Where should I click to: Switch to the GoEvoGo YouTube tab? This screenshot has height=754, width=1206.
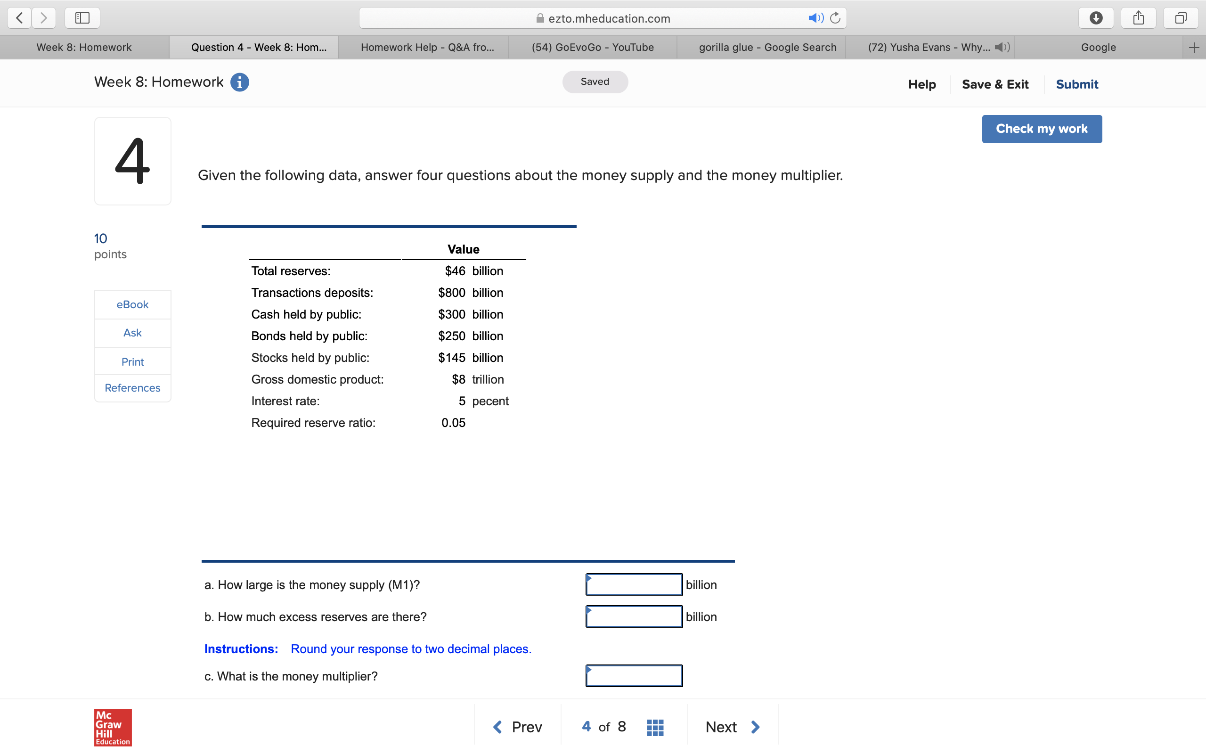click(x=592, y=47)
